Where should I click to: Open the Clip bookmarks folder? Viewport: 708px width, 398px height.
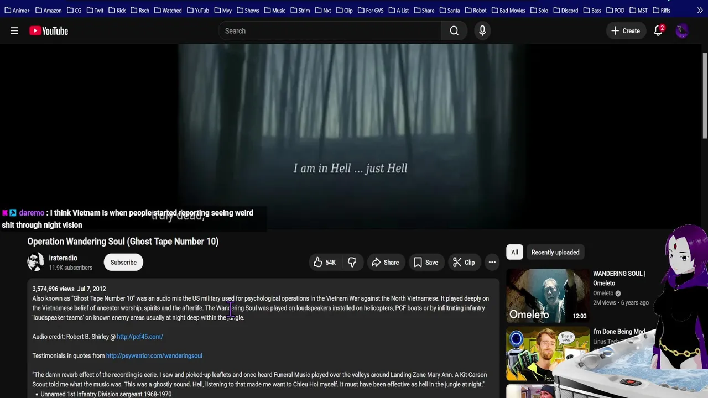[344, 10]
